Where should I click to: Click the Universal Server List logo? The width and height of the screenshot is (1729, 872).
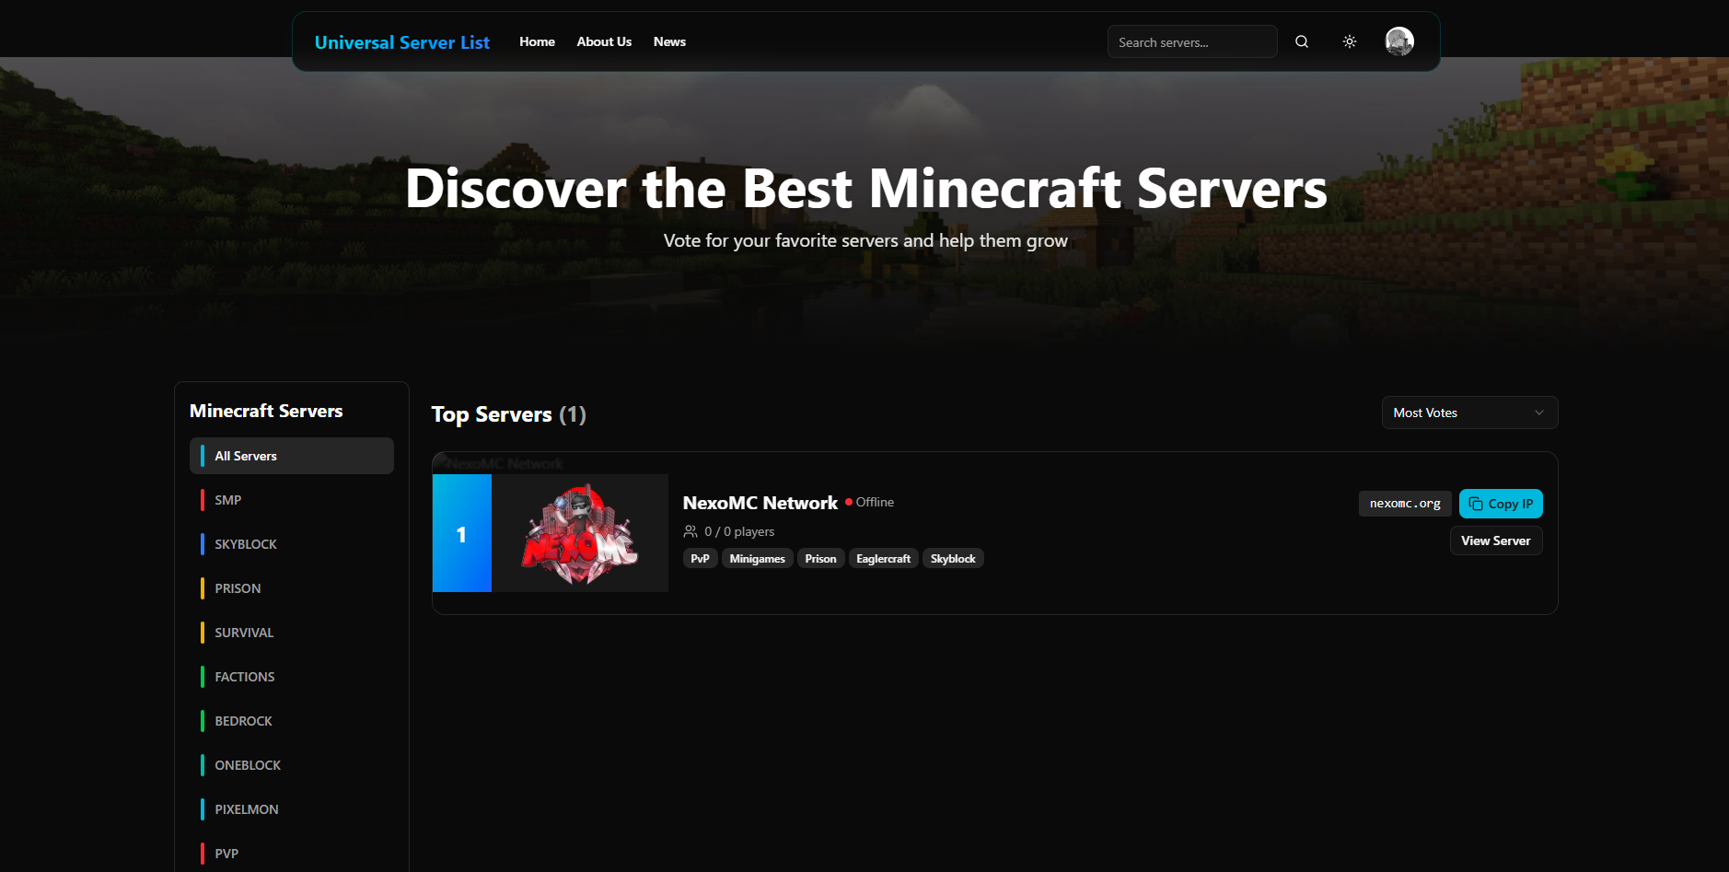pyautogui.click(x=401, y=42)
